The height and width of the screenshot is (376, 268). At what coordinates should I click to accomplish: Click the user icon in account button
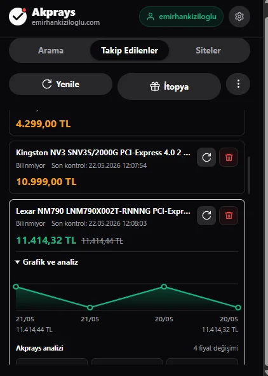point(151,17)
